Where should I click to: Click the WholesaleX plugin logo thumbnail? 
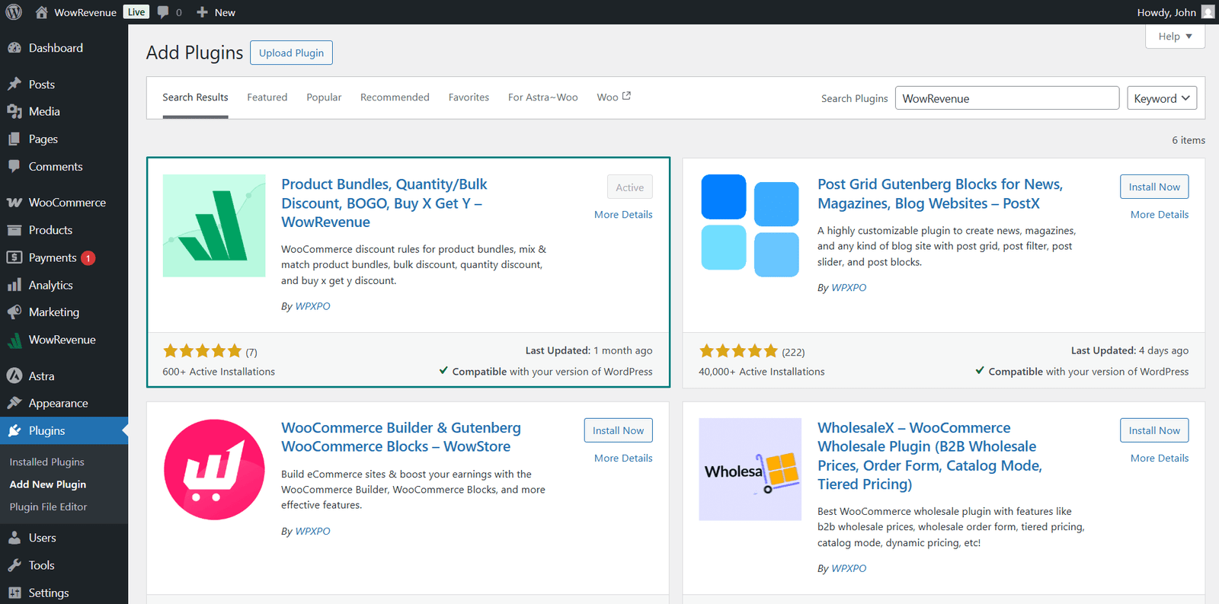750,469
